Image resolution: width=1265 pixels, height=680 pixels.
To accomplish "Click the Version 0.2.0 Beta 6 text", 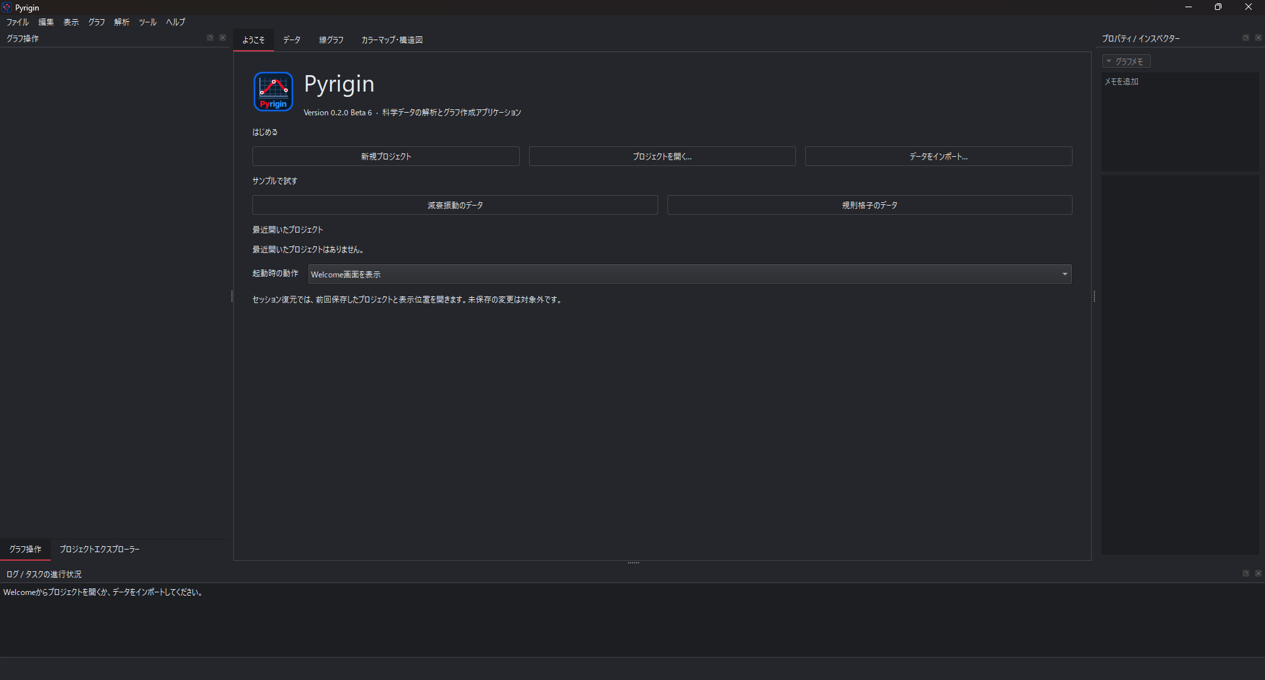I will click(x=337, y=113).
